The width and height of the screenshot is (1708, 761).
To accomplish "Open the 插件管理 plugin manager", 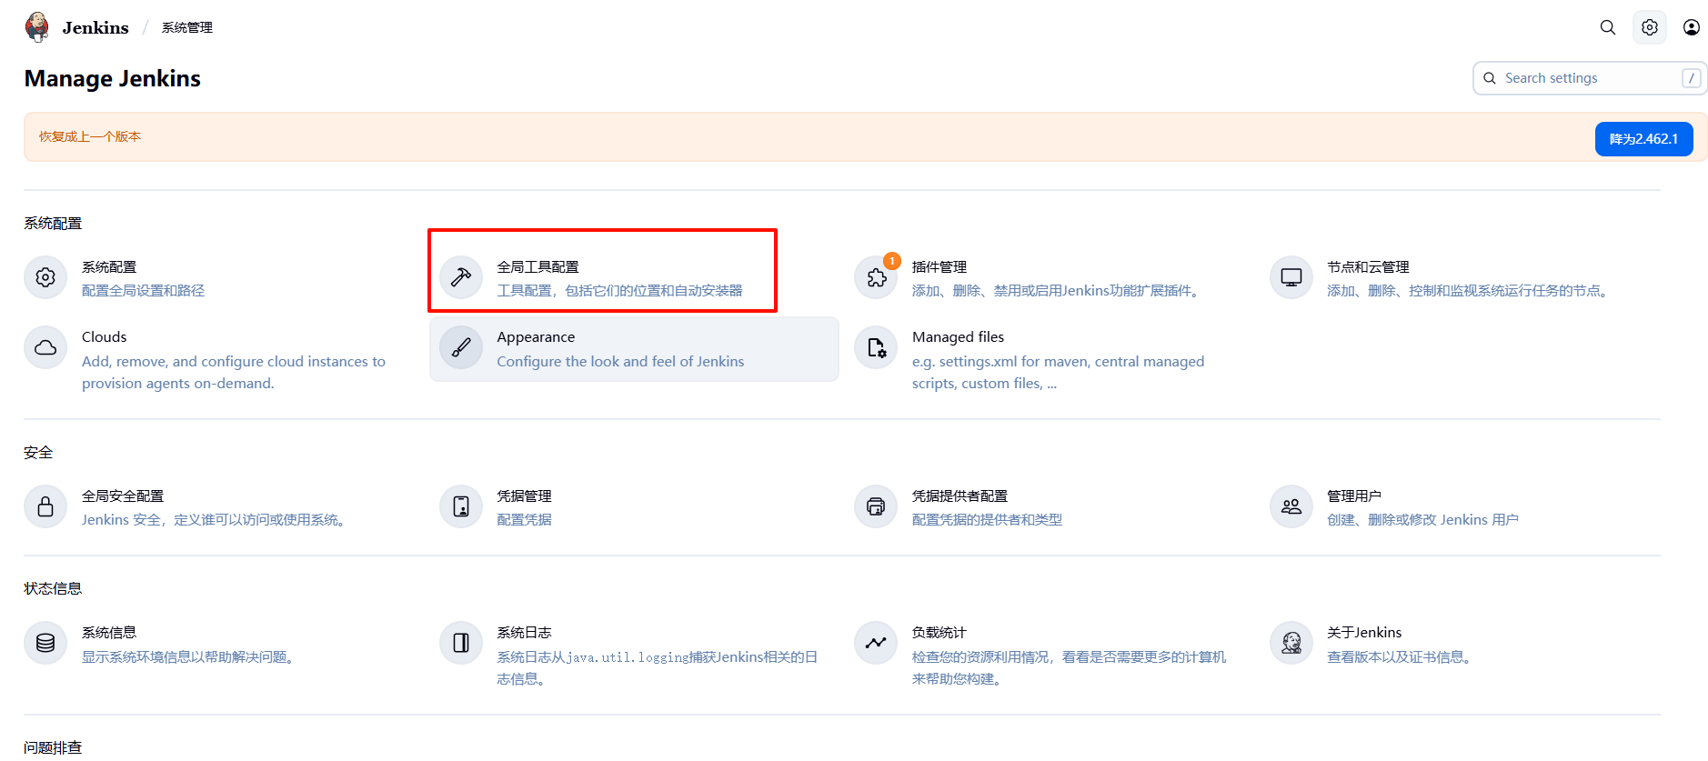I will coord(939,266).
